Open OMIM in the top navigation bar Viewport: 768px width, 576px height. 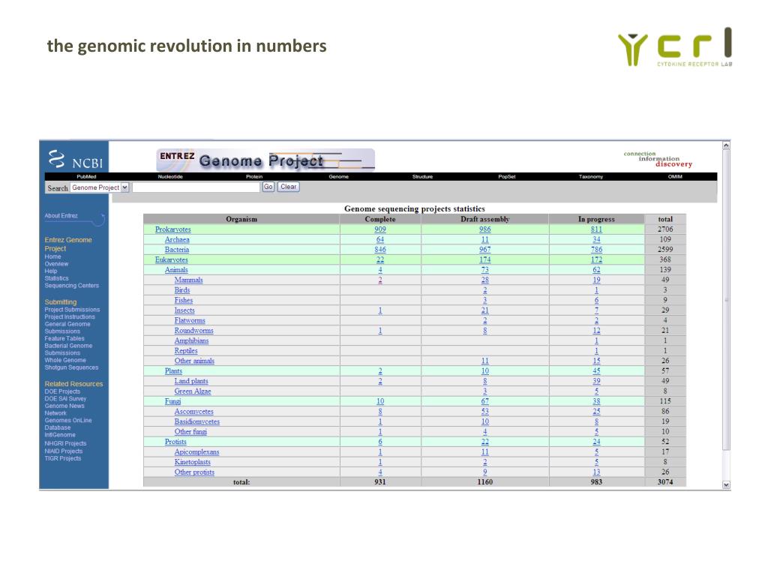675,177
